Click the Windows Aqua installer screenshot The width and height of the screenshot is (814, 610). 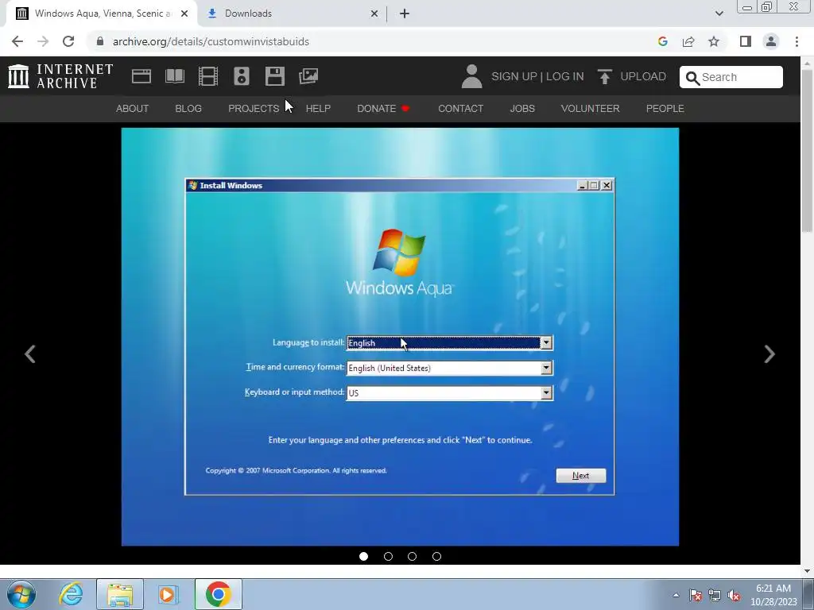(x=401, y=337)
